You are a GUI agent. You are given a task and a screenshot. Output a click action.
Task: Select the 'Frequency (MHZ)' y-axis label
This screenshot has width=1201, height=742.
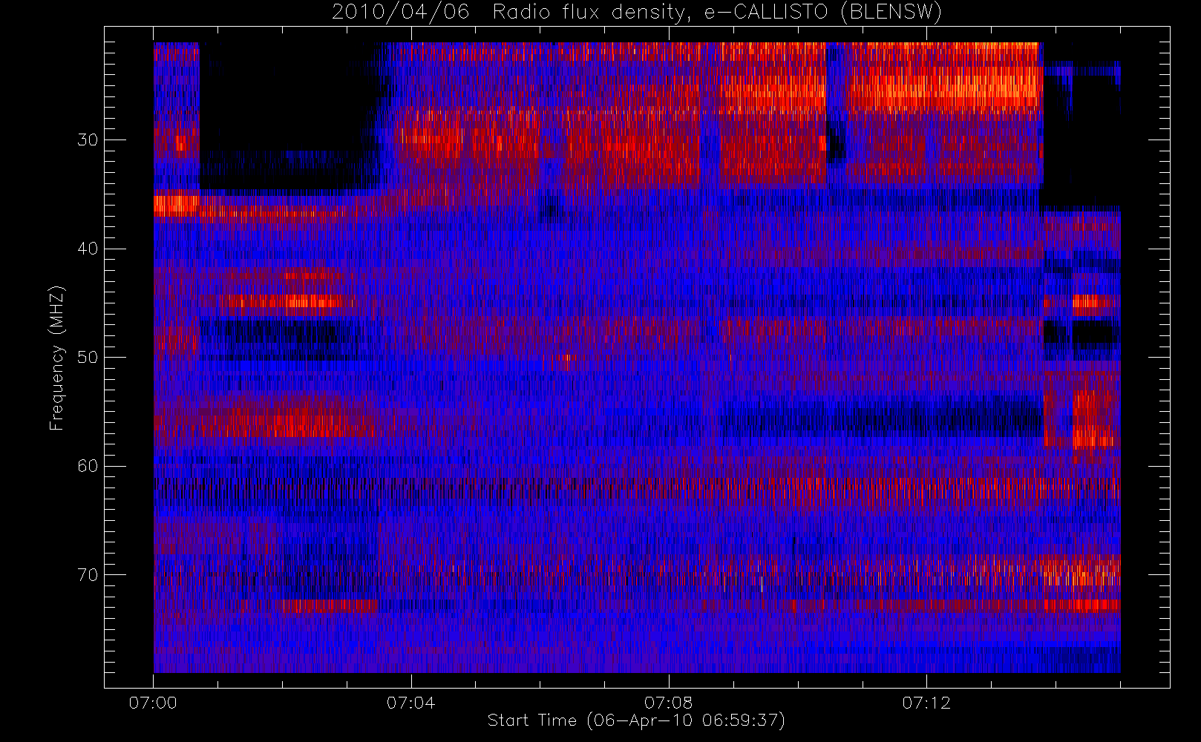tap(57, 358)
